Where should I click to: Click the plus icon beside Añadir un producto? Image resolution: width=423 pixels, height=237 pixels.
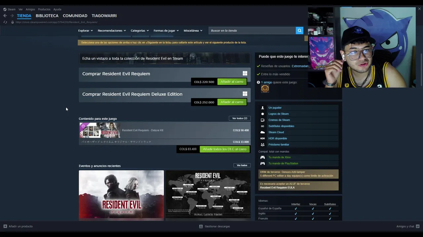(5, 226)
